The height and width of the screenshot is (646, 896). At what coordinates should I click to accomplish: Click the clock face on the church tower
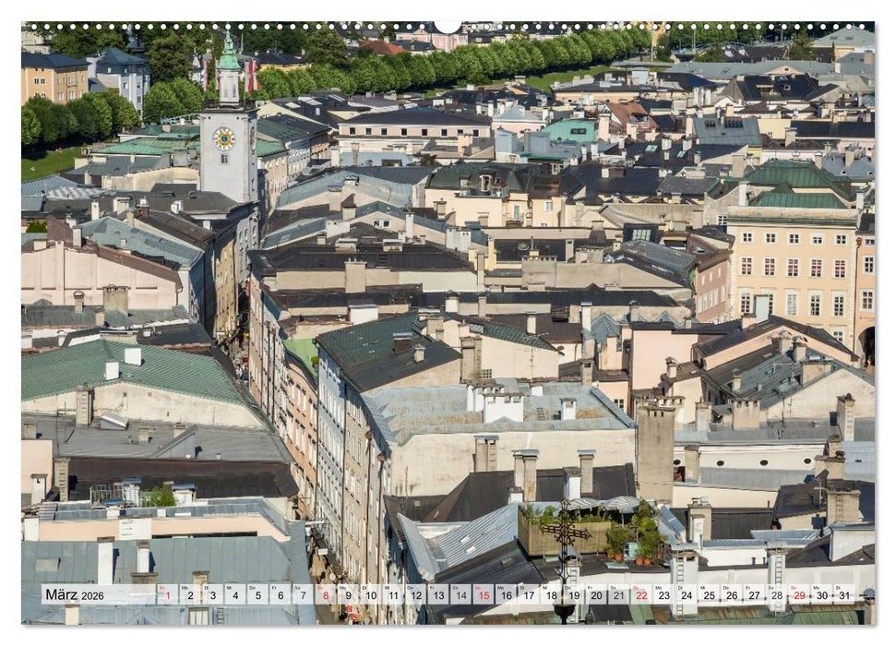pos(224,138)
